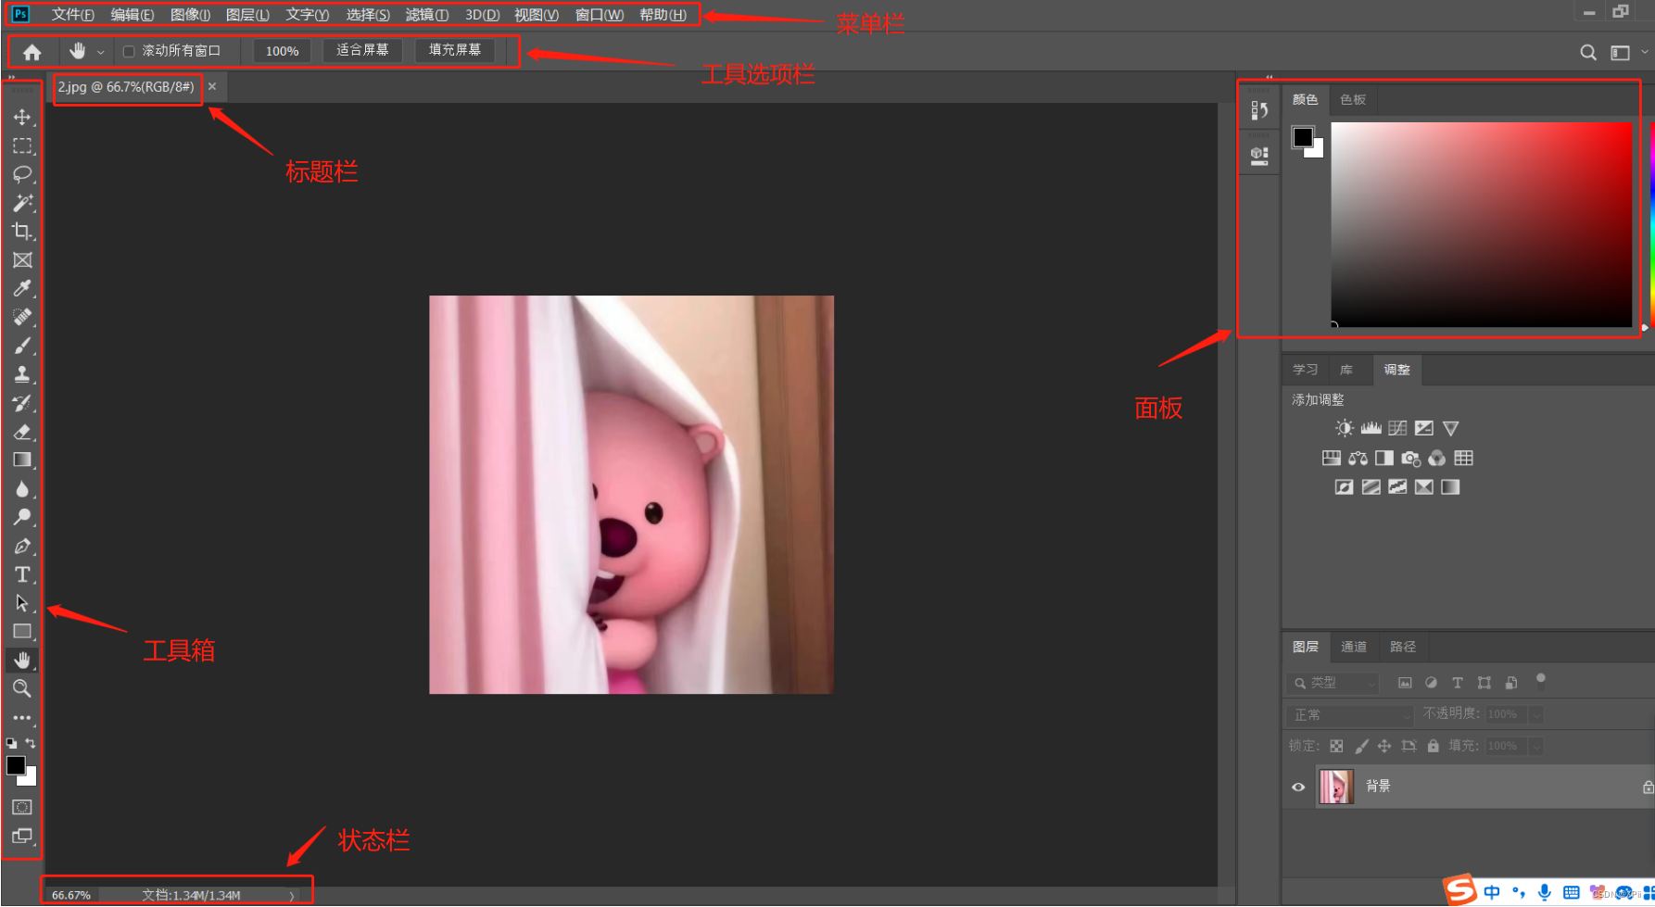Select the Dodge tool
1655x907 pixels.
coord(22,517)
